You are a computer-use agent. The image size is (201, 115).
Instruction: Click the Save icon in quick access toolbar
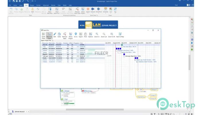click(17, 1)
